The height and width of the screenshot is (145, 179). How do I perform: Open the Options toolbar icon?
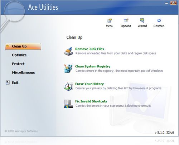click(126, 21)
